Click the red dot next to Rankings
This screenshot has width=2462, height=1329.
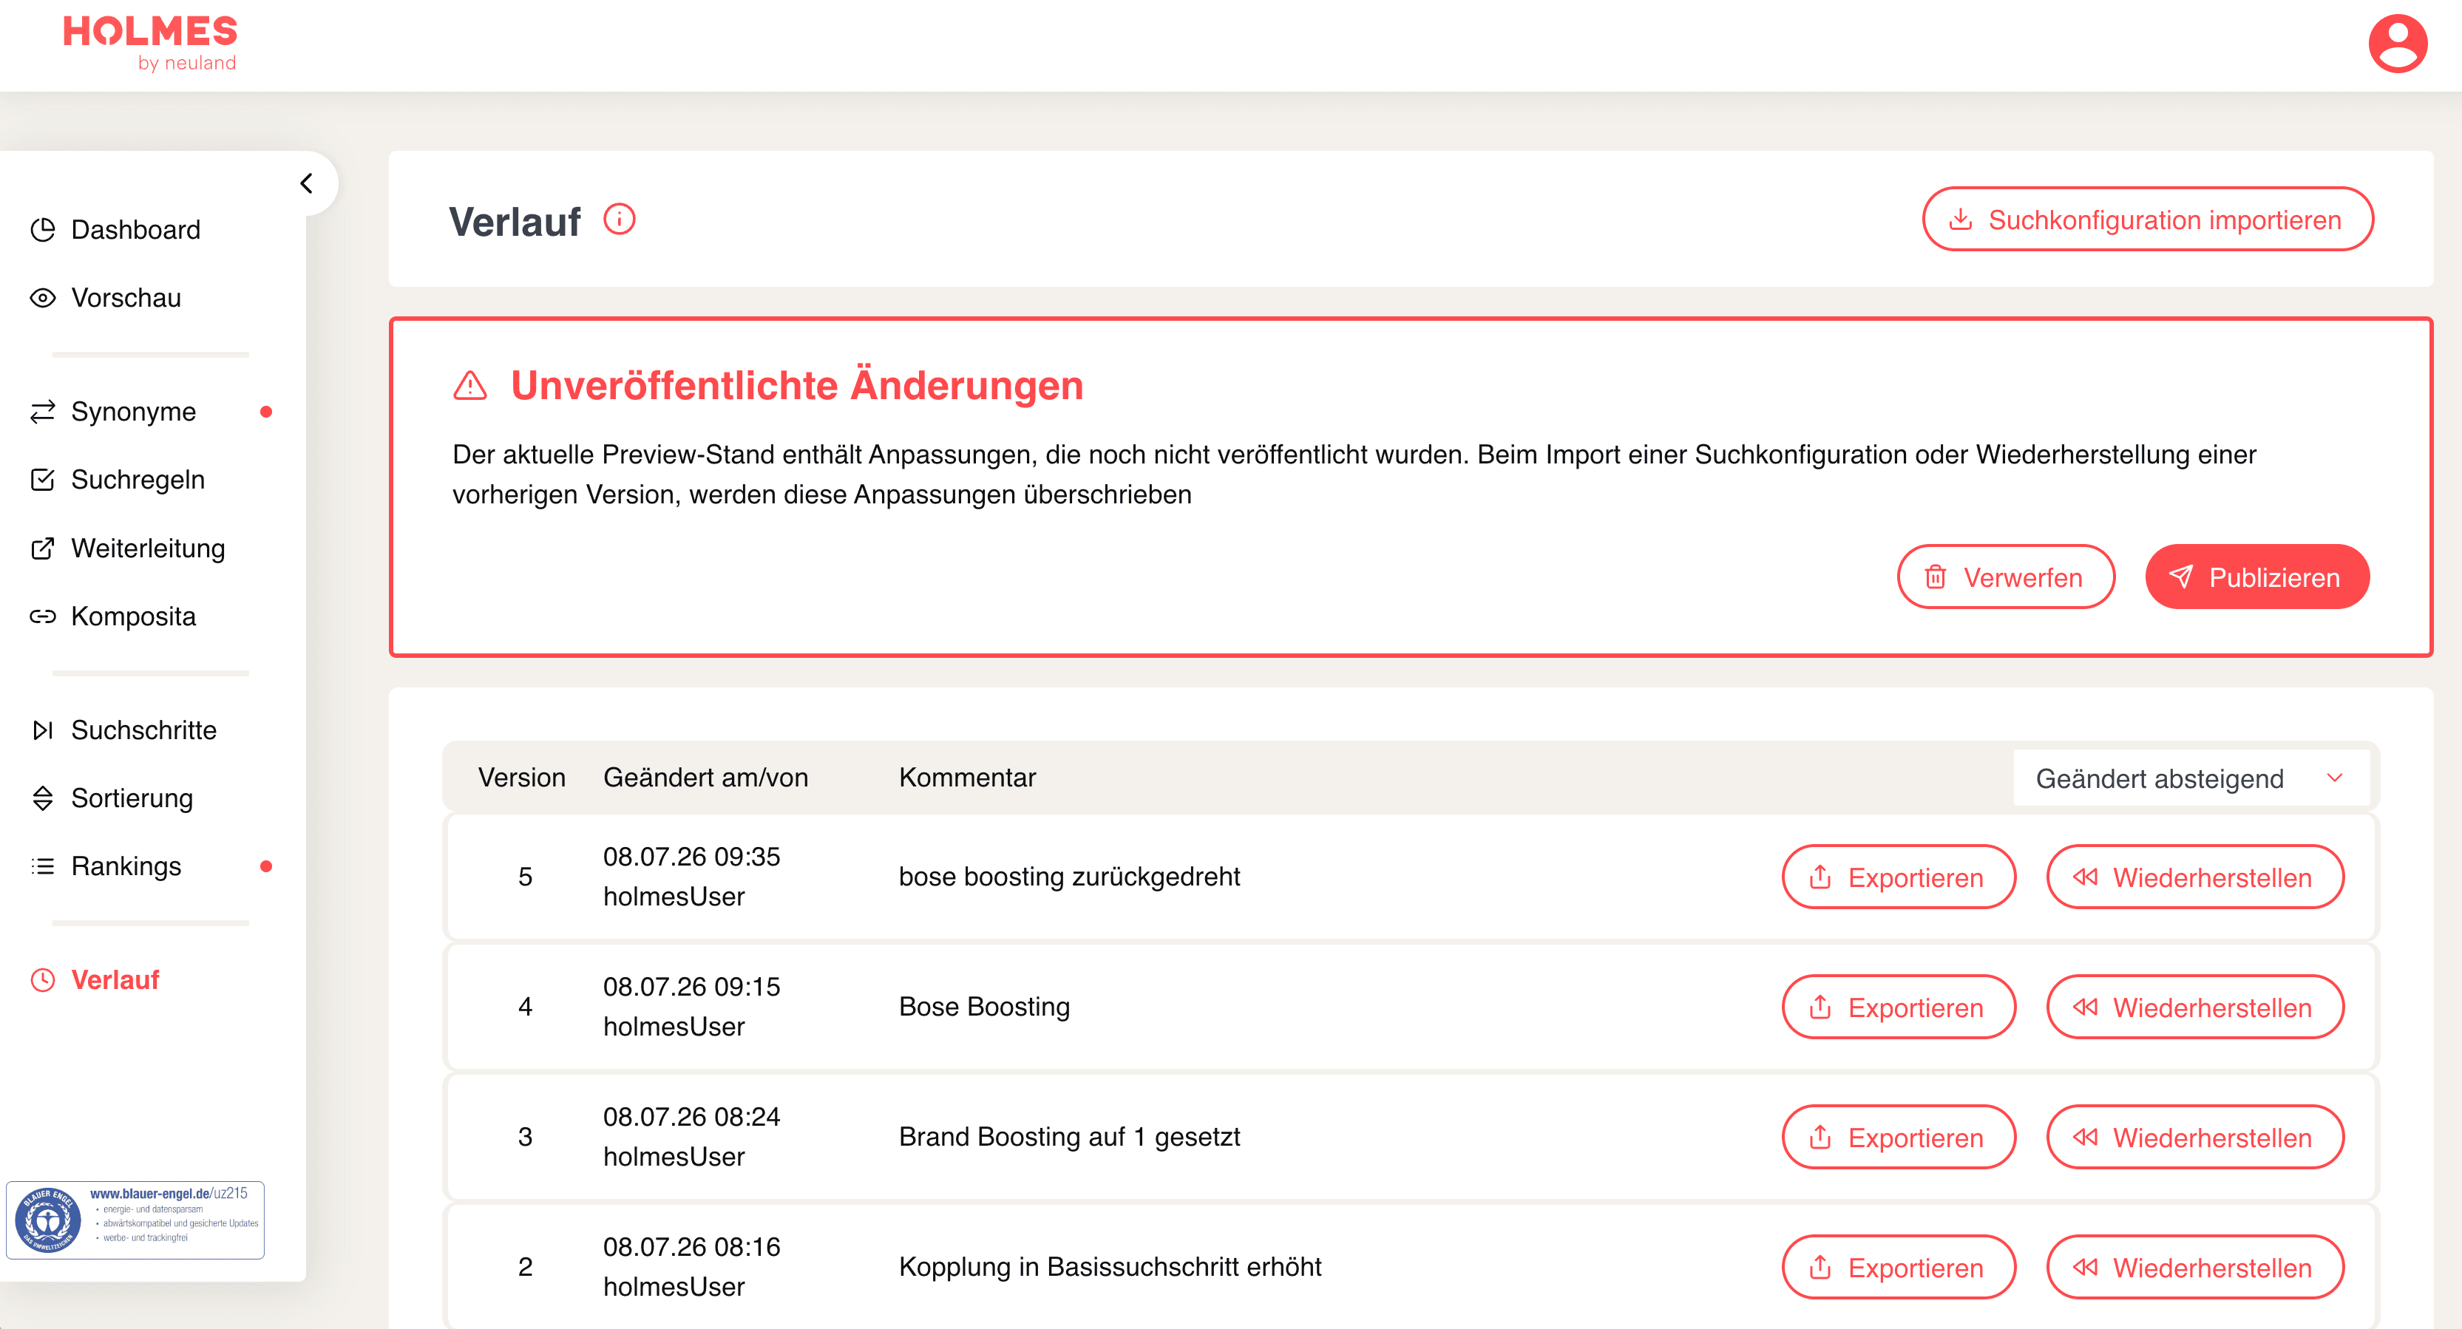tap(265, 866)
